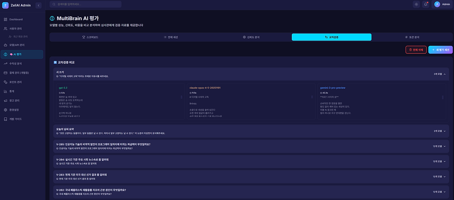Click the 42.3s response time
Screen dimensions: 454x200
pyautogui.click(x=325, y=93)
